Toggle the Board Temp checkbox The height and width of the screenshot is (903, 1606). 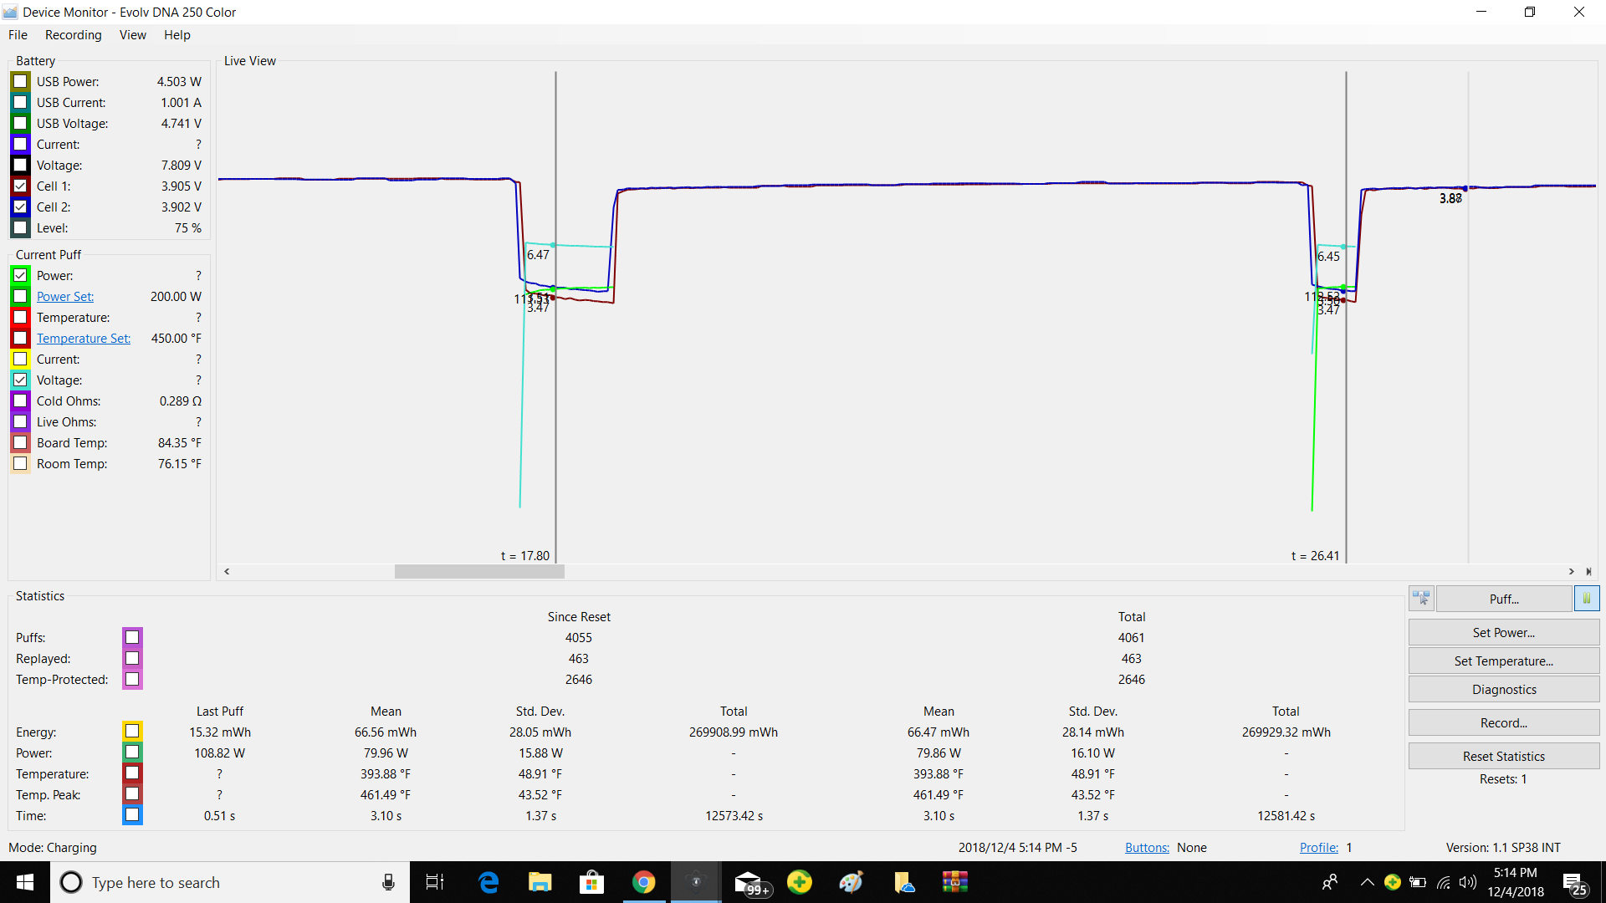pos(21,443)
